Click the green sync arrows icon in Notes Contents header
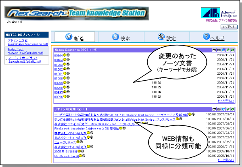The height and width of the screenshot is (167, 242). pos(233,50)
